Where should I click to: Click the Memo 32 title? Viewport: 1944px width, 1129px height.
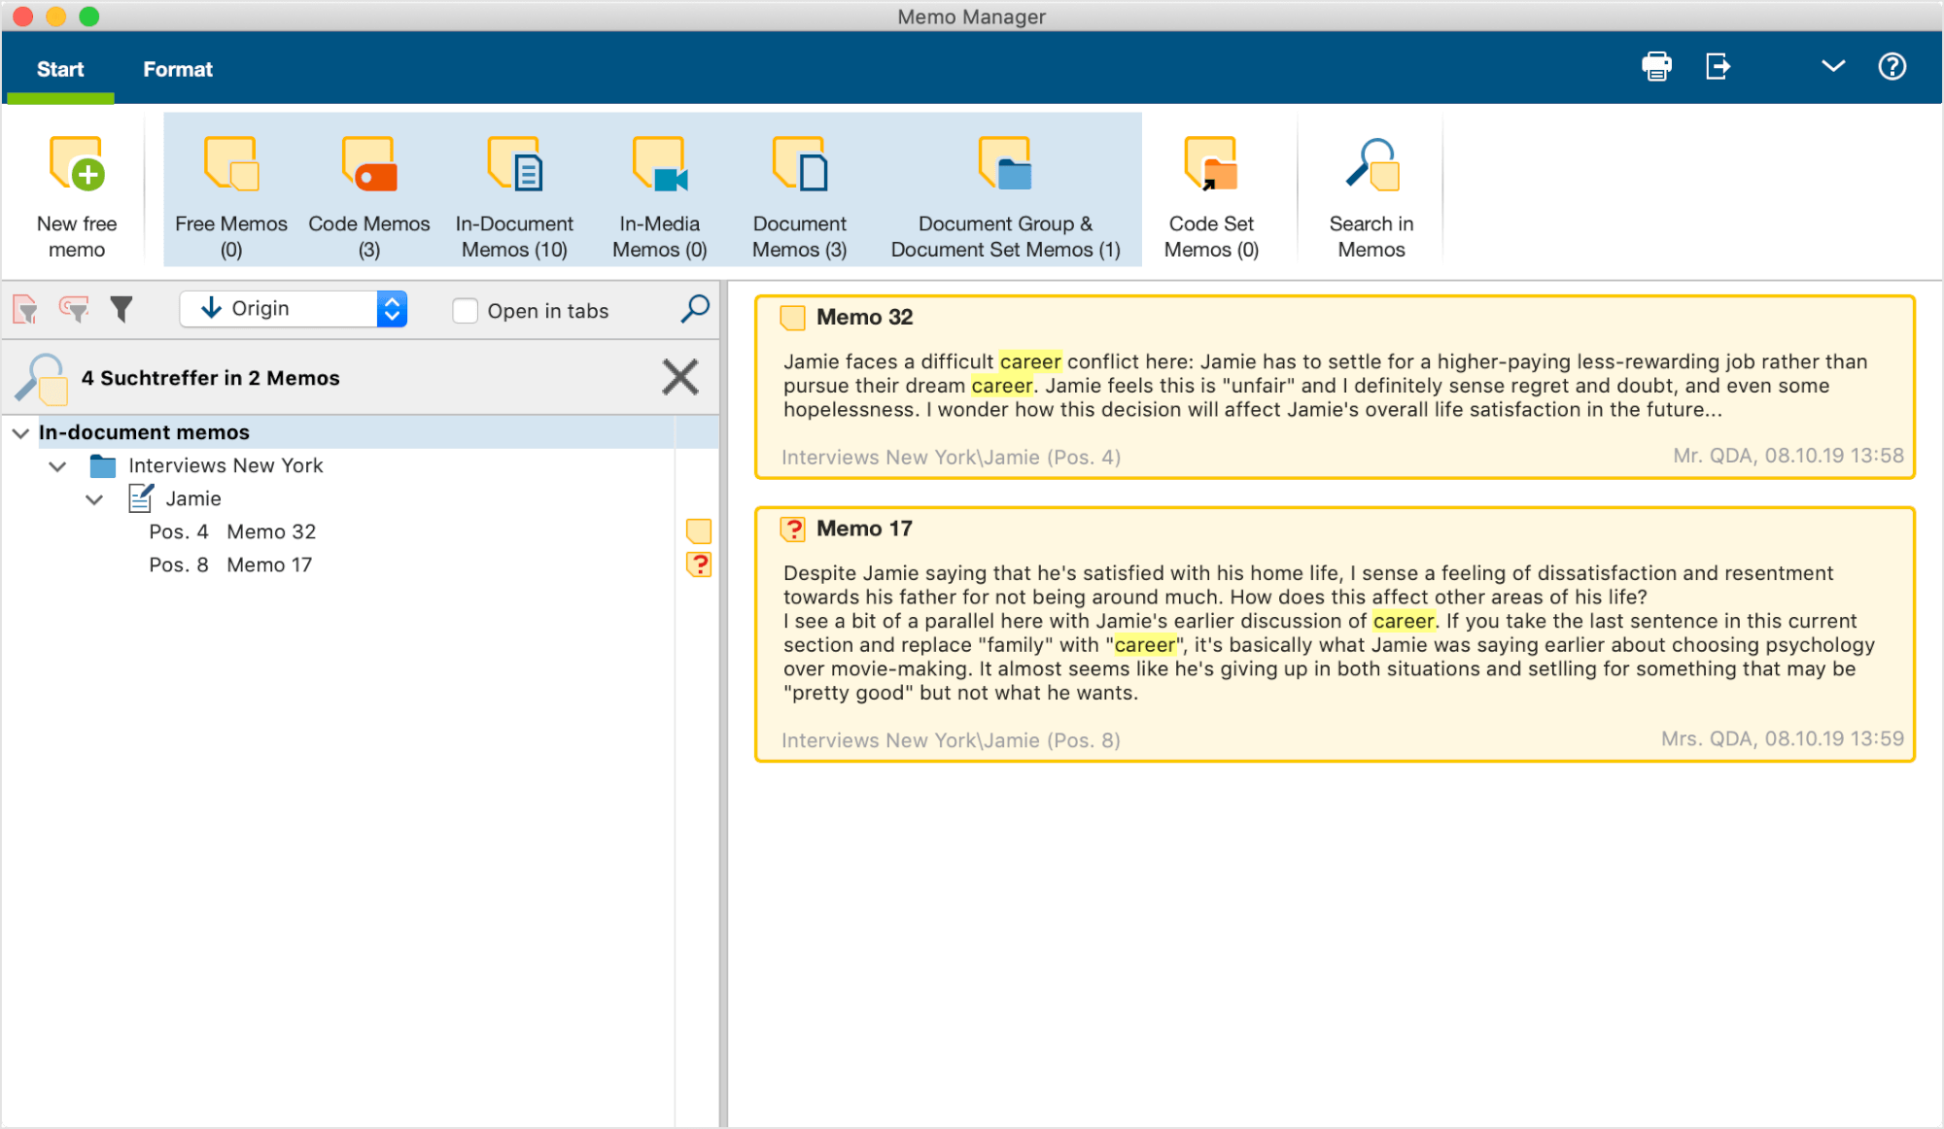pyautogui.click(x=864, y=317)
